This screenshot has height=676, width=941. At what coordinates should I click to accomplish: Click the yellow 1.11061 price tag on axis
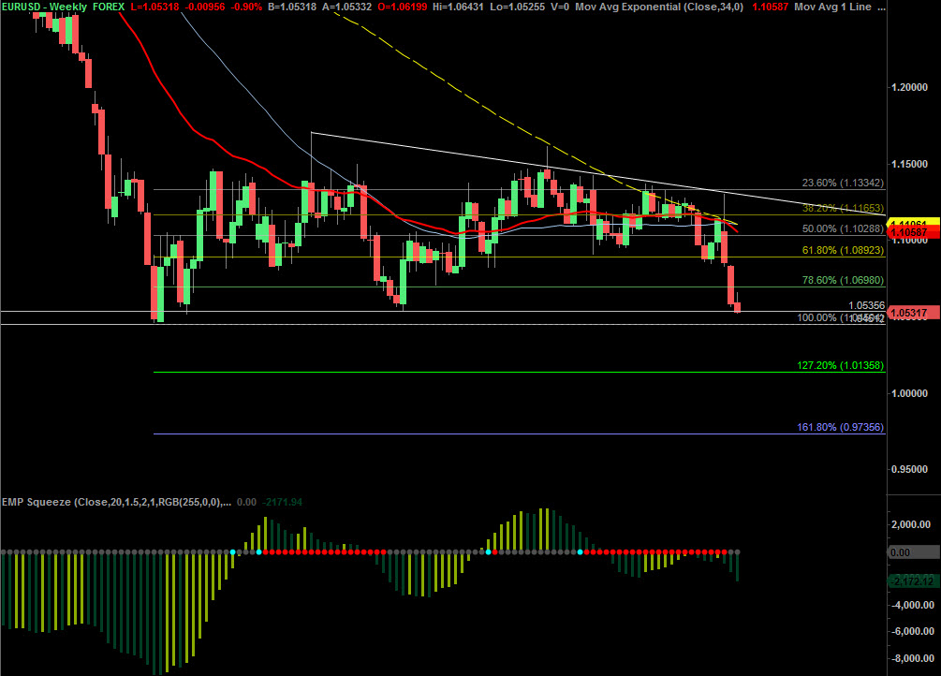click(912, 224)
